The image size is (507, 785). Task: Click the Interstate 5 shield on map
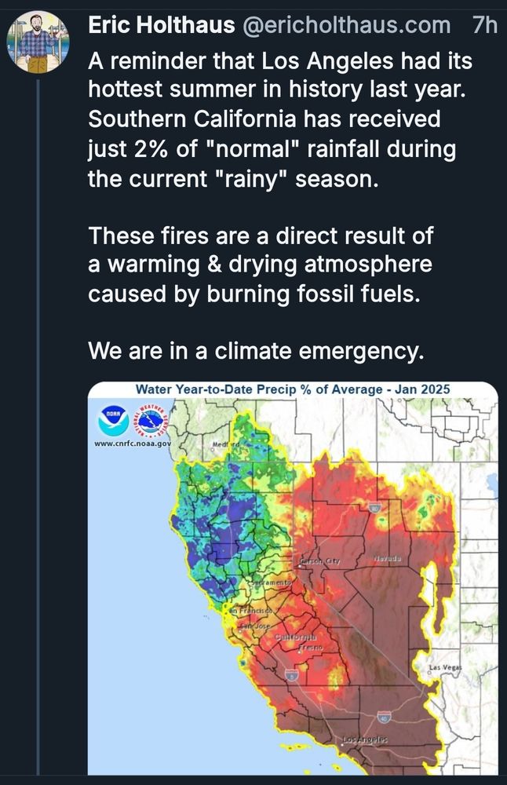tap(292, 675)
